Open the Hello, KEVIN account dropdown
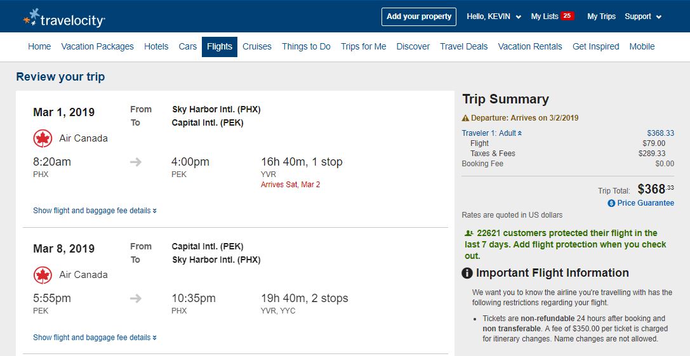 click(493, 16)
